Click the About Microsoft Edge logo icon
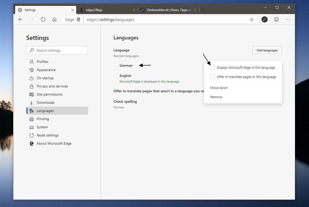This screenshot has height=207, width=309. 32,143
